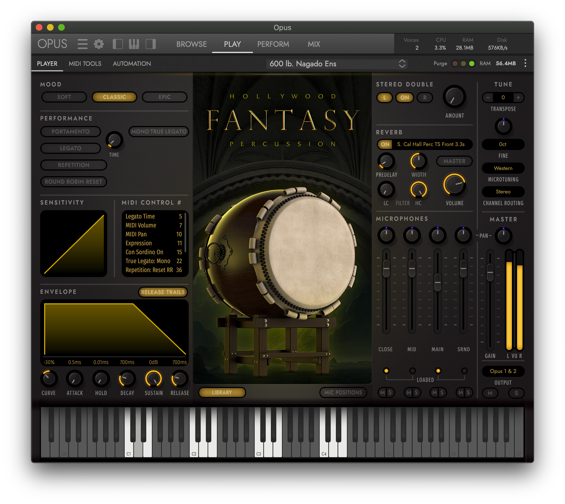
Task: Toggle the Close mic loaded indicator
Action: (x=386, y=371)
